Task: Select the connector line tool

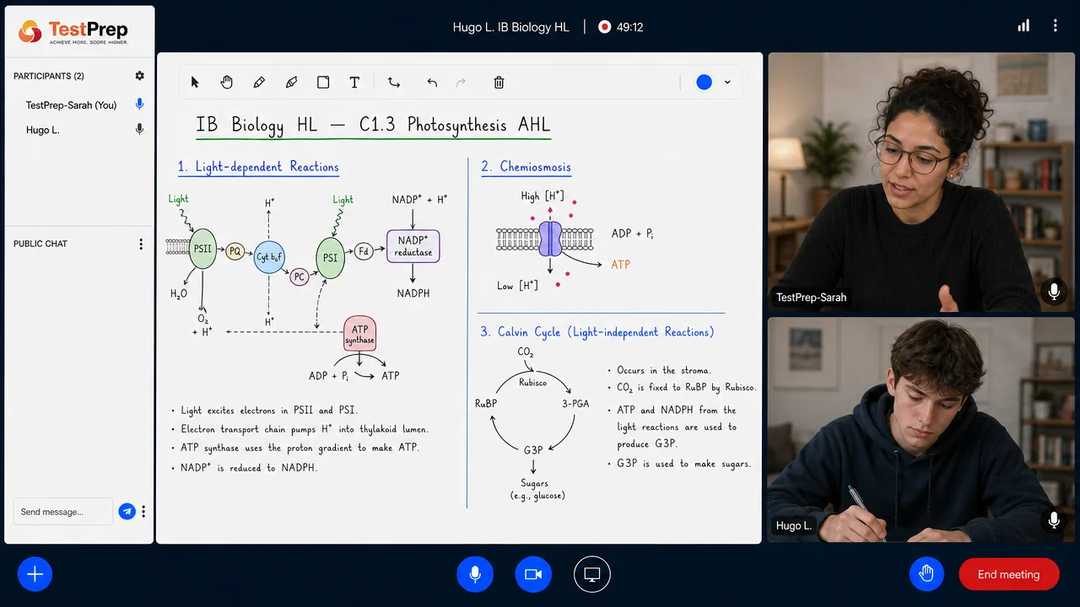Action: coord(394,82)
